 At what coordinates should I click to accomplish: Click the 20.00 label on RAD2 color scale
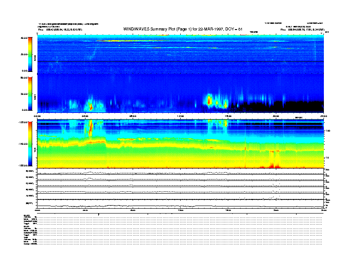[x=24, y=54]
